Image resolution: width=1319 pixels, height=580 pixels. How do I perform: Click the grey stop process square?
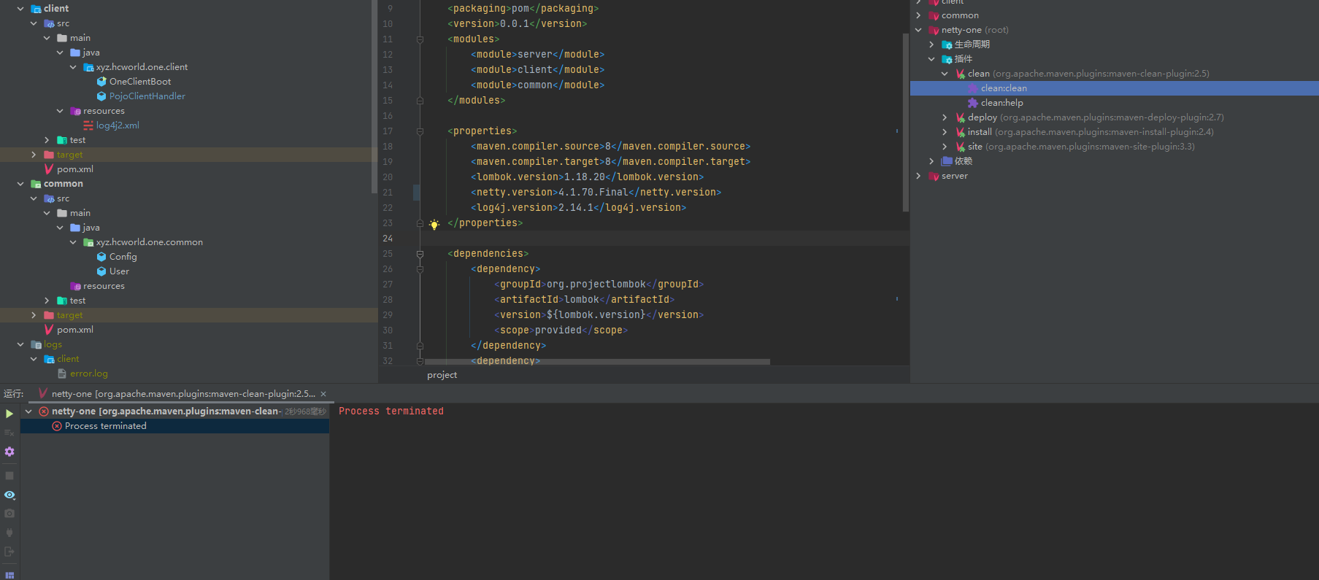9,476
